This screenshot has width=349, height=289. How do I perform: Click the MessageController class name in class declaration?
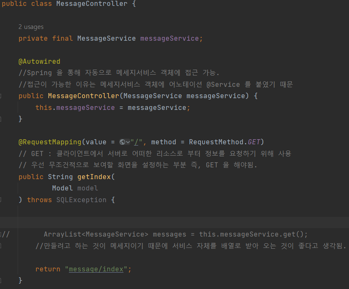(92, 4)
